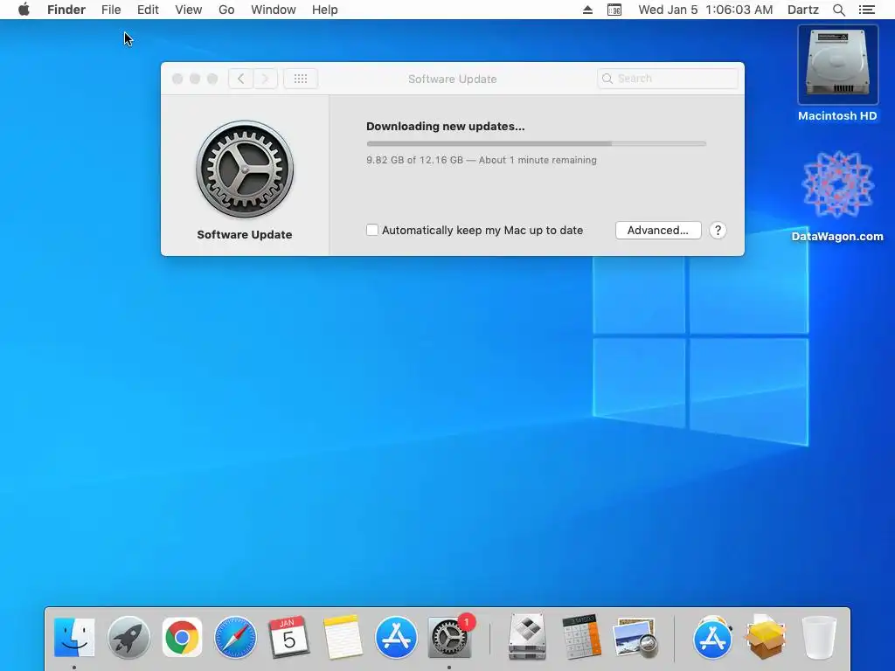Open the yellow Notes app in Dock
Viewport: 895px width, 671px height.
coord(343,637)
